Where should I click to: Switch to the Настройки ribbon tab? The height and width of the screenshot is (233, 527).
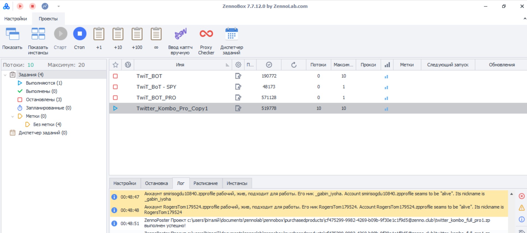15,19
